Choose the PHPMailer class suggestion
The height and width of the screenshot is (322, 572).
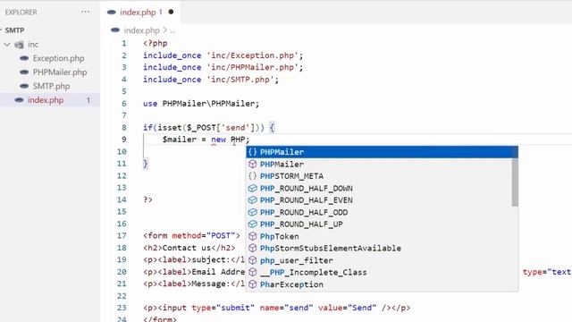[379, 164]
